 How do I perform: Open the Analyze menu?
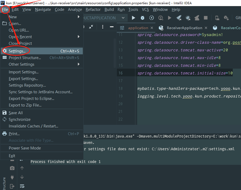click(75, 10)
